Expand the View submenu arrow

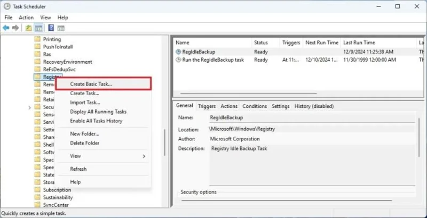click(x=144, y=156)
